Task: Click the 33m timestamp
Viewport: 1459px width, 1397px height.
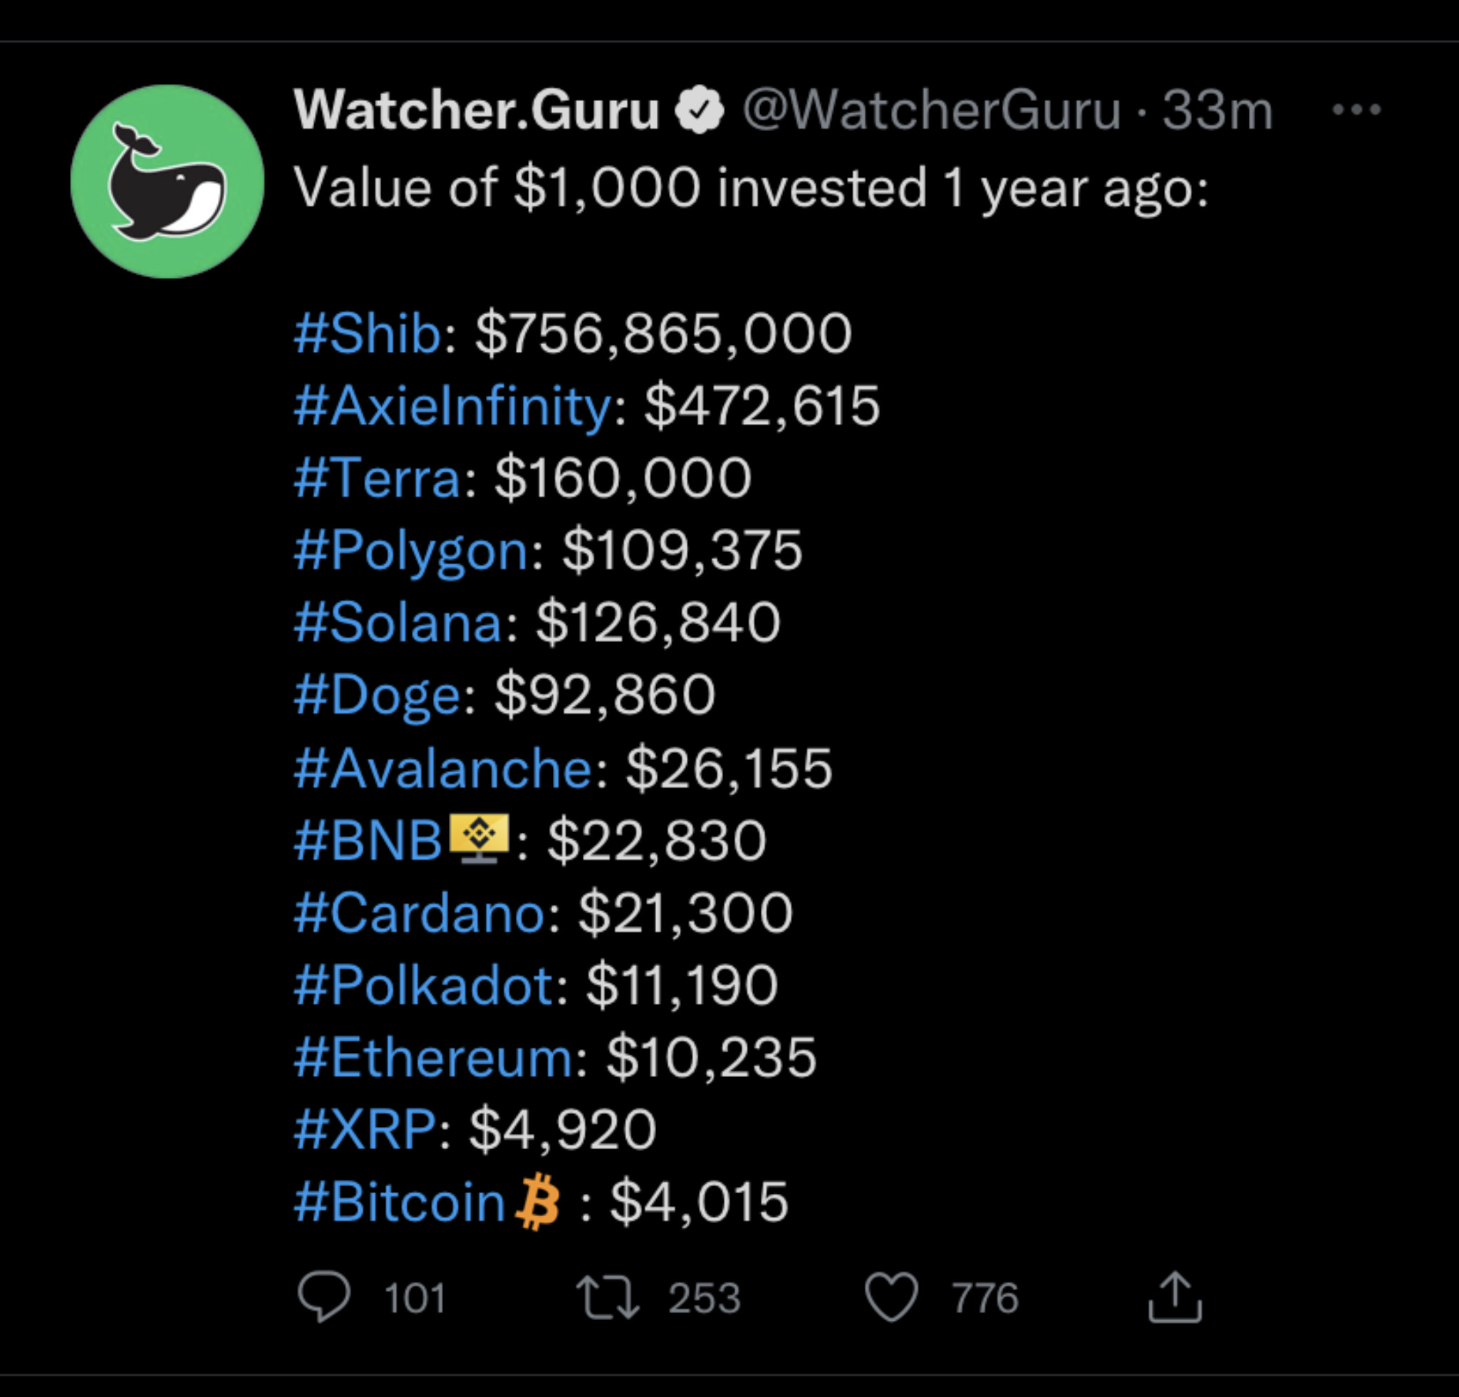Action: (x=1217, y=110)
